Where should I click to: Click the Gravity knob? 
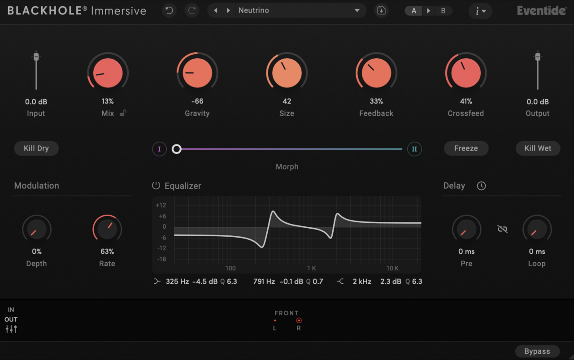[x=197, y=73]
